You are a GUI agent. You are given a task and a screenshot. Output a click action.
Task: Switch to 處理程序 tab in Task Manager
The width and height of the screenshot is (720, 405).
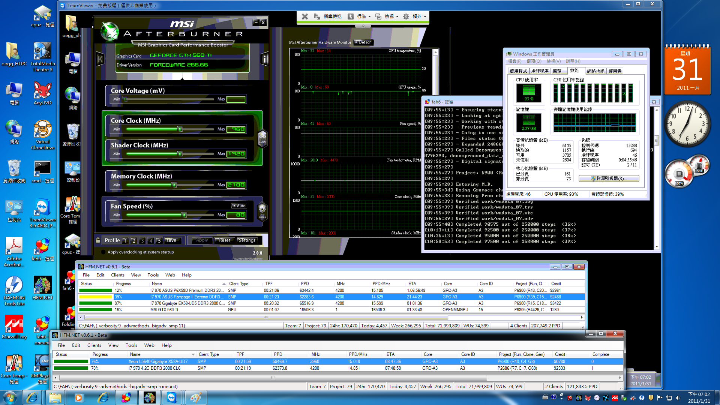tap(540, 71)
